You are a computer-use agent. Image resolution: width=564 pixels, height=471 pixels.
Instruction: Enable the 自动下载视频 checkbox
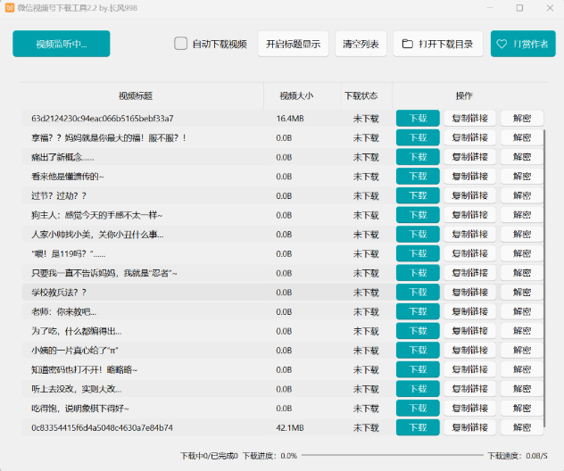181,44
